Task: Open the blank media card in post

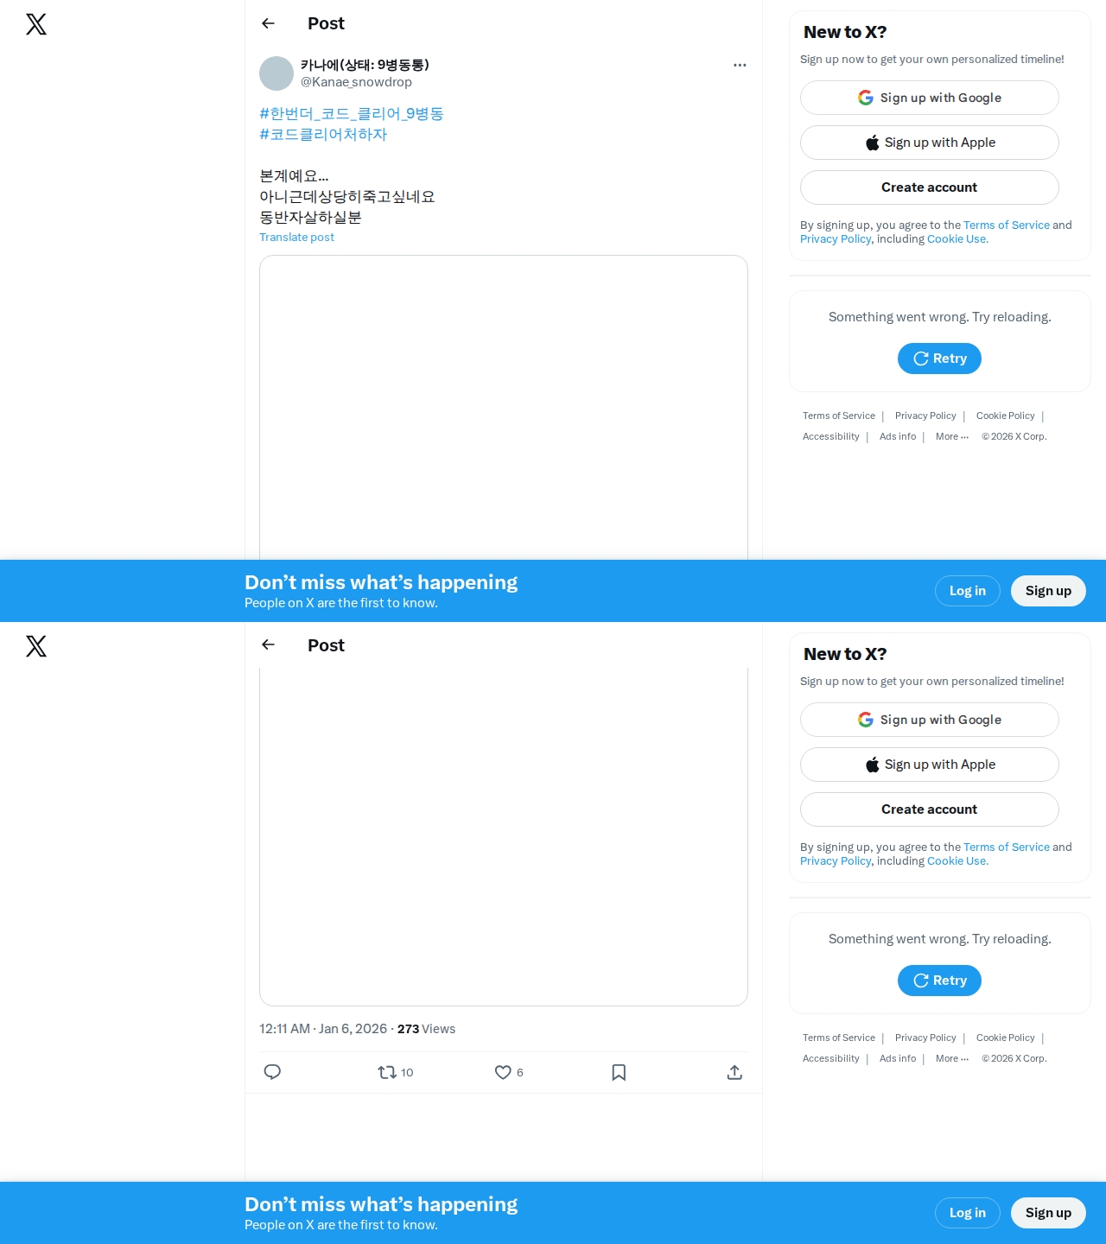Action: click(x=504, y=408)
